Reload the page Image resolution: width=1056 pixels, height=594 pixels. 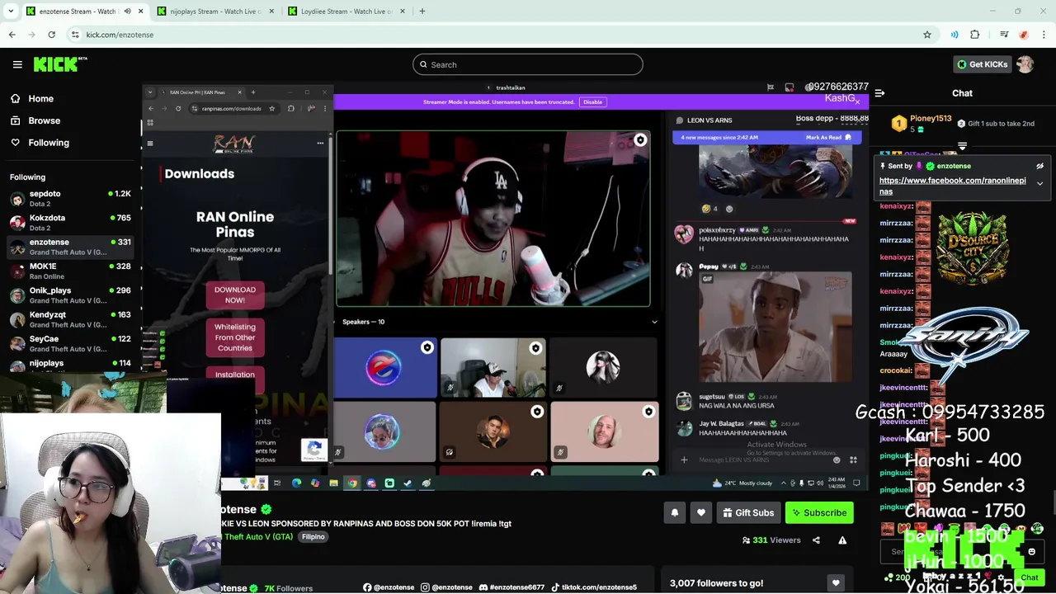[51, 35]
